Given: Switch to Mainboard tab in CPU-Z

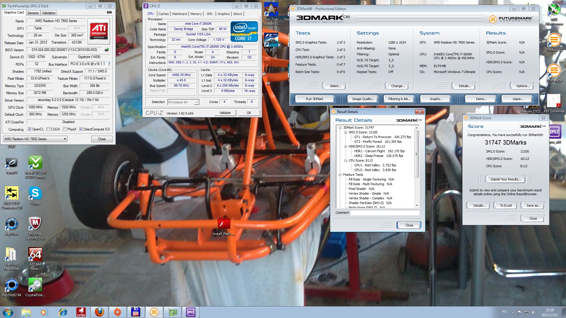Looking at the screenshot, I should [180, 14].
